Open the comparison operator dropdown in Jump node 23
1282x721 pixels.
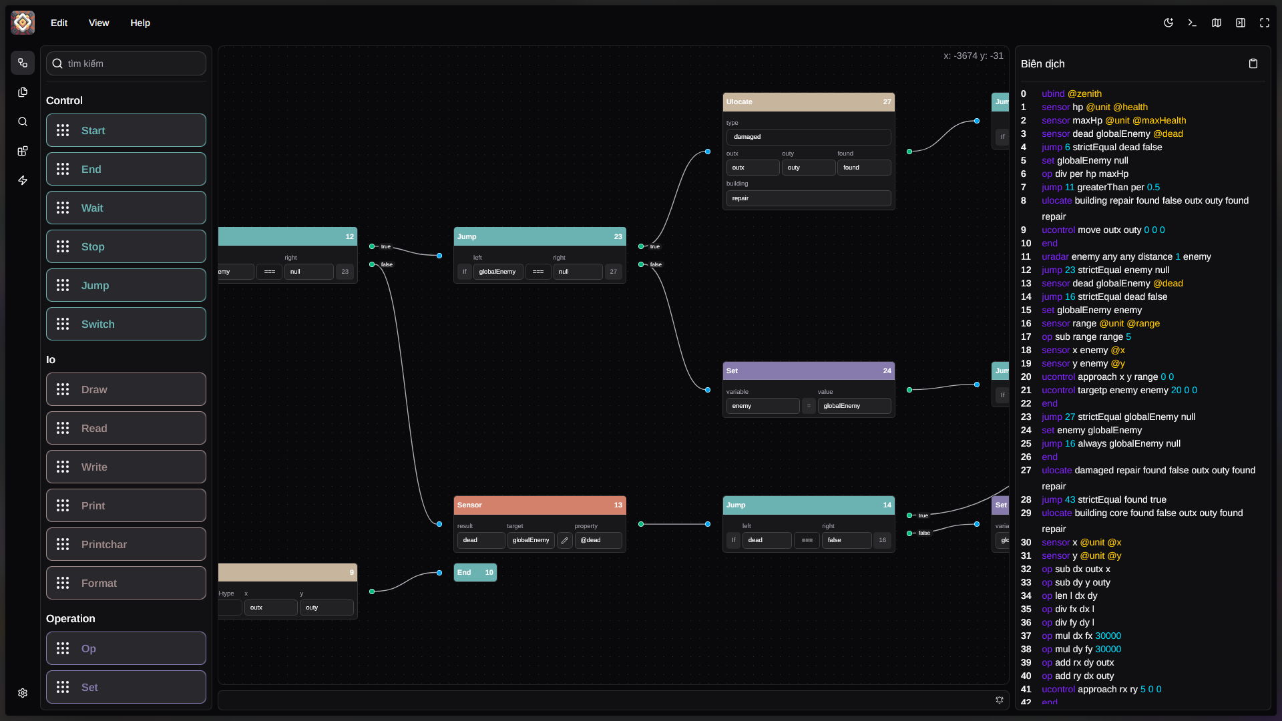coord(539,272)
